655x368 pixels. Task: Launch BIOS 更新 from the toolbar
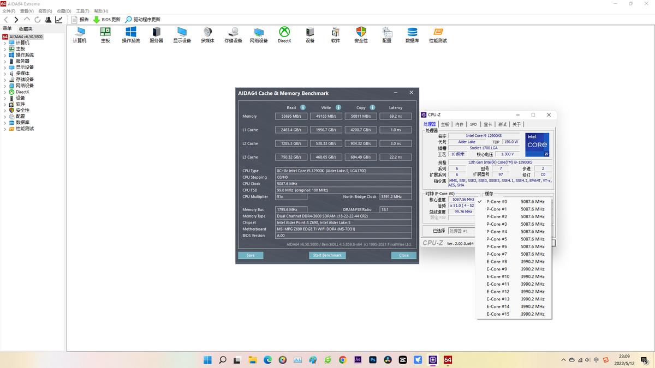point(107,19)
